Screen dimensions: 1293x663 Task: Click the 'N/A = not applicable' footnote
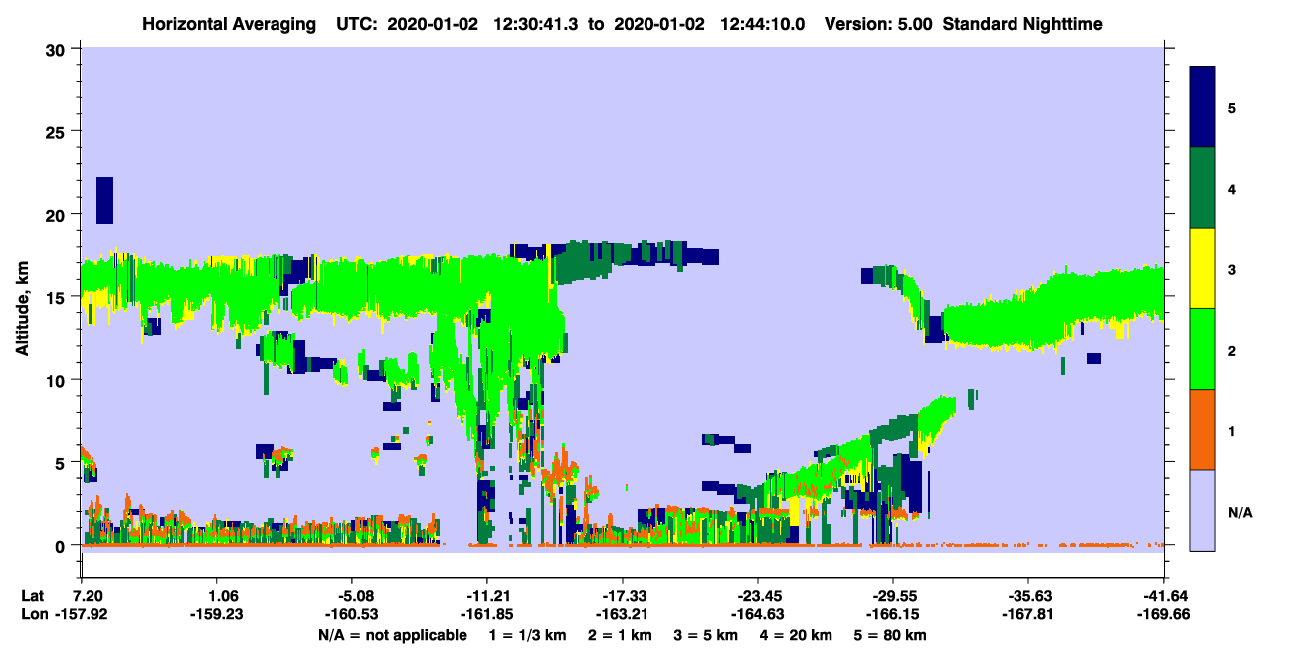(393, 635)
